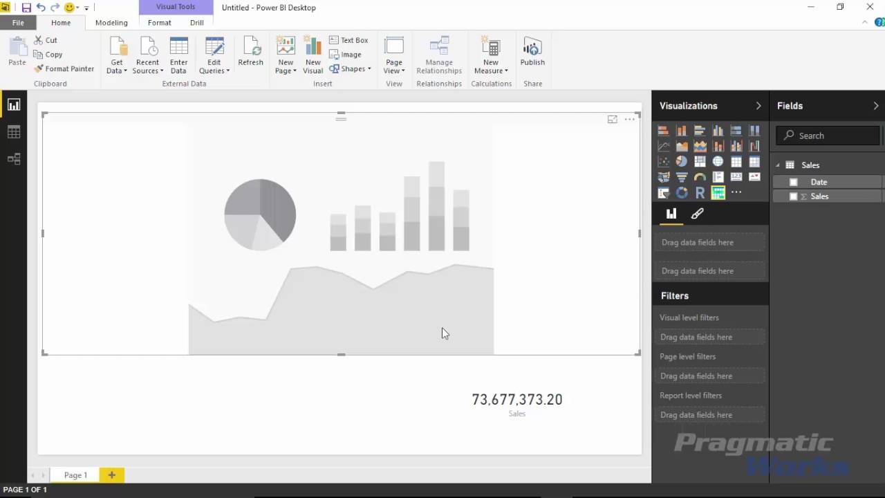Viewport: 885px width, 498px height.
Task: Open the File menu
Action: [x=18, y=23]
